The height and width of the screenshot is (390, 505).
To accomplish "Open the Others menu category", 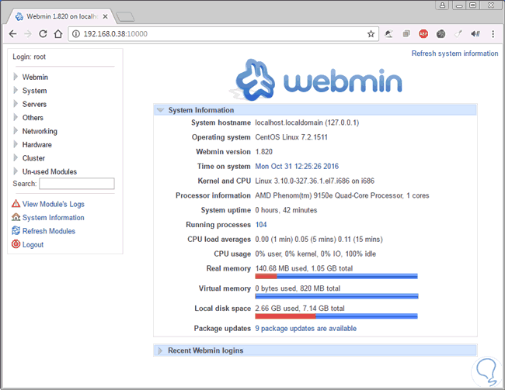I will (33, 118).
